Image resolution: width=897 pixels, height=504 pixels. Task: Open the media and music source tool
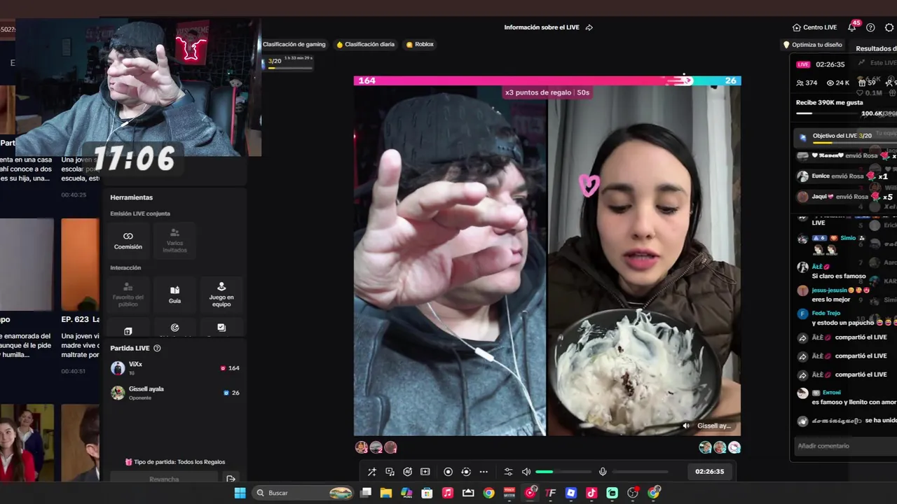pos(390,472)
